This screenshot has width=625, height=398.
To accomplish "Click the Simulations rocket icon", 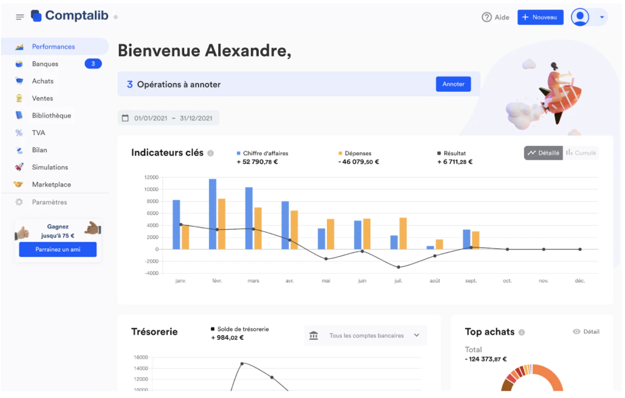I will click(x=19, y=167).
